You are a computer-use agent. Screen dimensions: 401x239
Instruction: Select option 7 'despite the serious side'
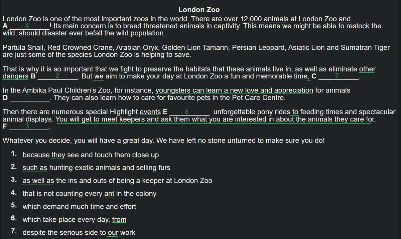point(79,233)
